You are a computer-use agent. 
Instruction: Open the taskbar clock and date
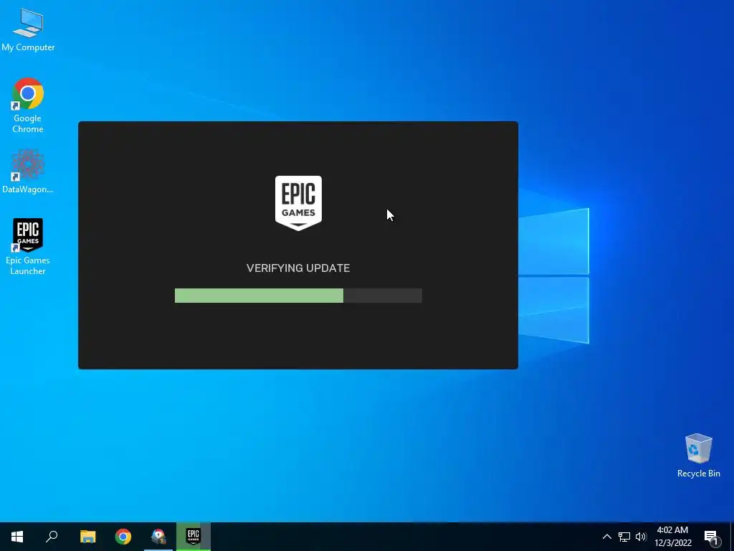(x=672, y=537)
